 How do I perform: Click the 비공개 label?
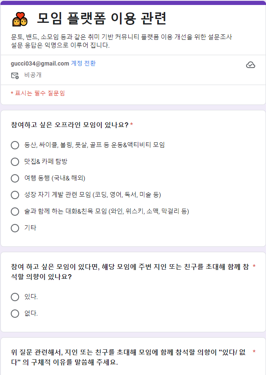pyautogui.click(x=33, y=75)
